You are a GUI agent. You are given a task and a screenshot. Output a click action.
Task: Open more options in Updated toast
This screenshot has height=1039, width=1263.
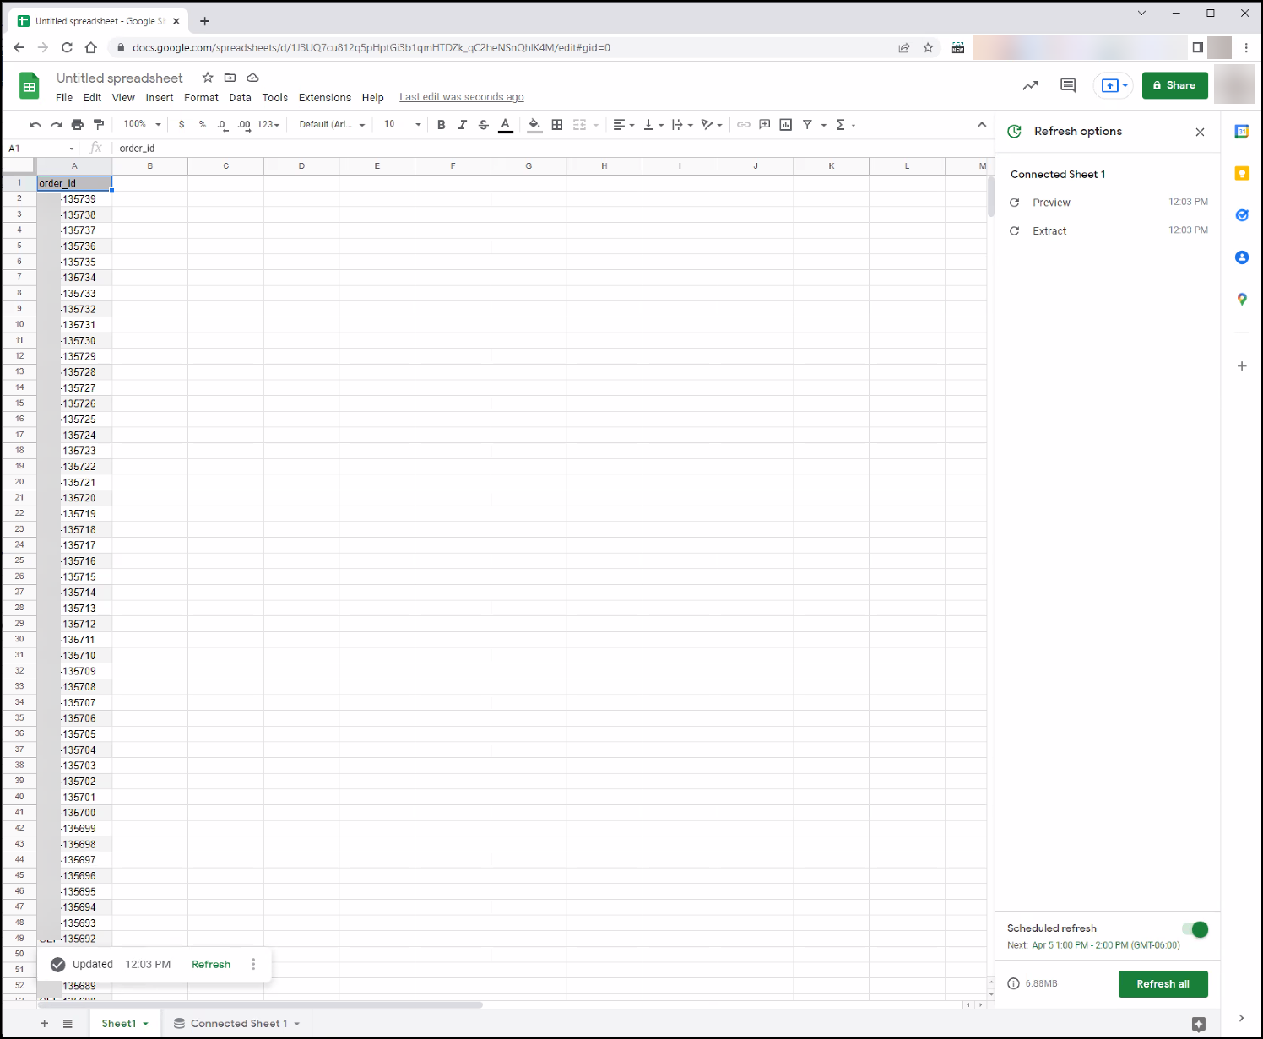[x=253, y=964]
